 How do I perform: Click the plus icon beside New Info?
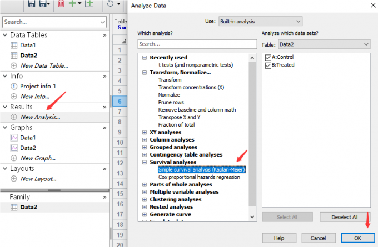14,96
